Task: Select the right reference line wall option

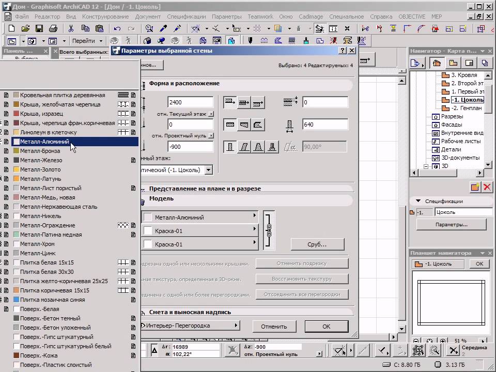Action: pyautogui.click(x=258, y=102)
